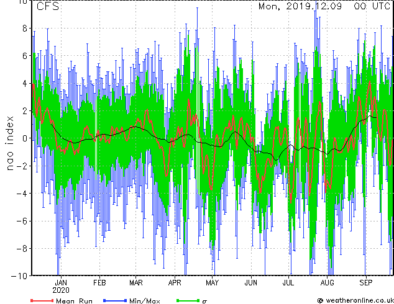Select the SEP axis label
Screen dimensions: 394x304
pyautogui.click(x=366, y=283)
